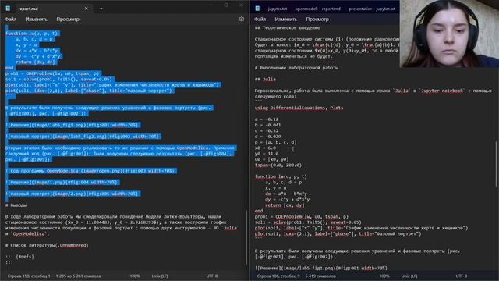This screenshot has height=281, width=499.
Task: Click 'OpenModelica' word in left window conclusions
Action: pos(28,234)
